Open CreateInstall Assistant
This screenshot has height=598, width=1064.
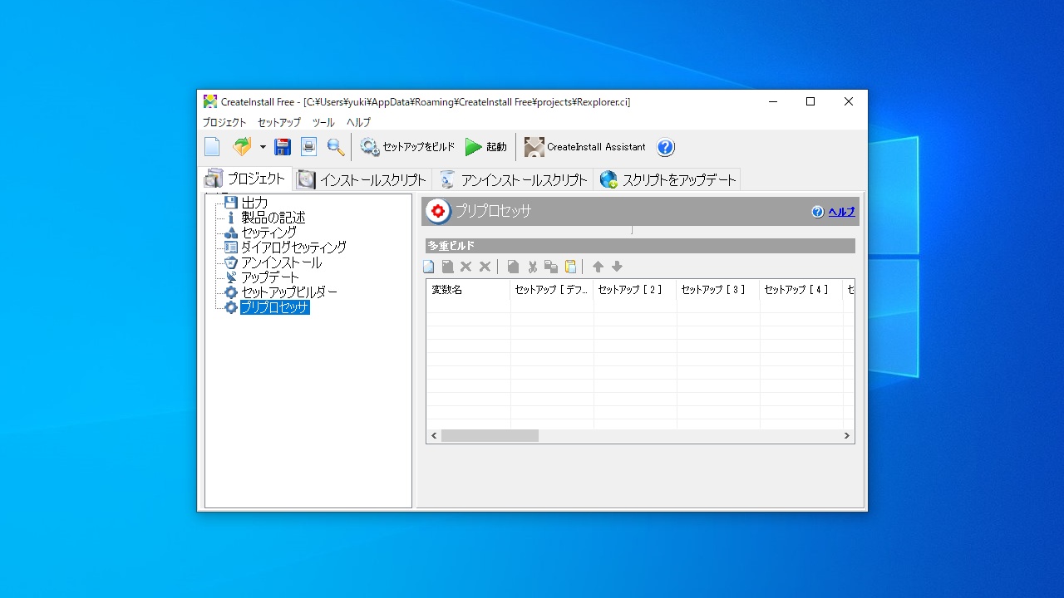584,147
